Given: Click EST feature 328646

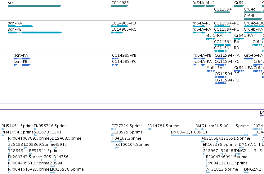Looking at the screenshot, I should click(x=9, y=154).
